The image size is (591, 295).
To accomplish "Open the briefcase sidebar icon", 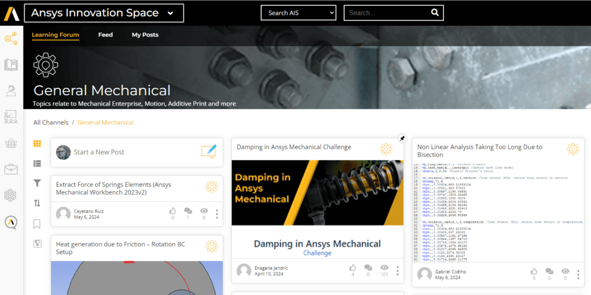I will pyautogui.click(x=11, y=169).
